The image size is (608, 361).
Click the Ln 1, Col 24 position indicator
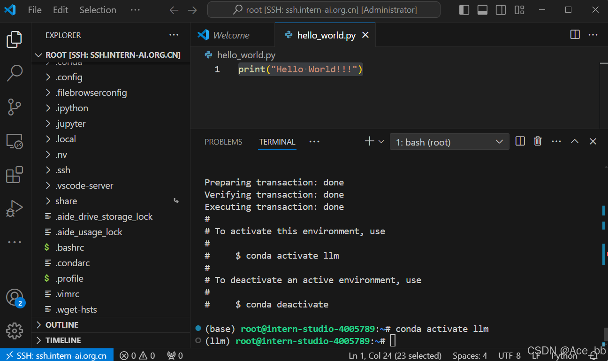tap(395, 355)
